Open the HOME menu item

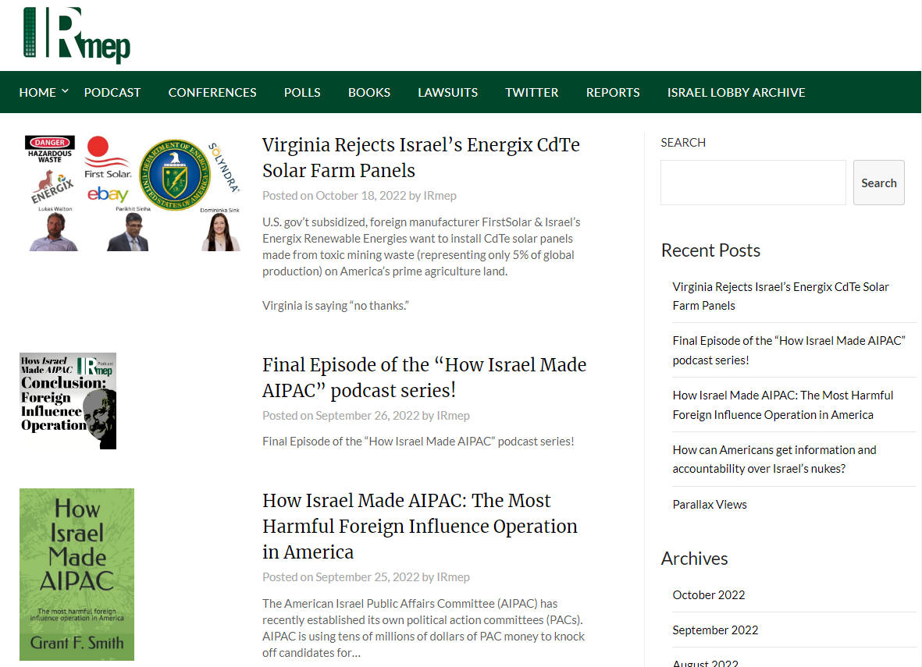37,92
